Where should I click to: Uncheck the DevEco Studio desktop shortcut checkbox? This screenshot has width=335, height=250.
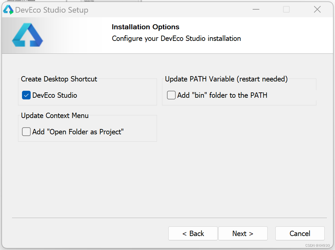(x=26, y=95)
